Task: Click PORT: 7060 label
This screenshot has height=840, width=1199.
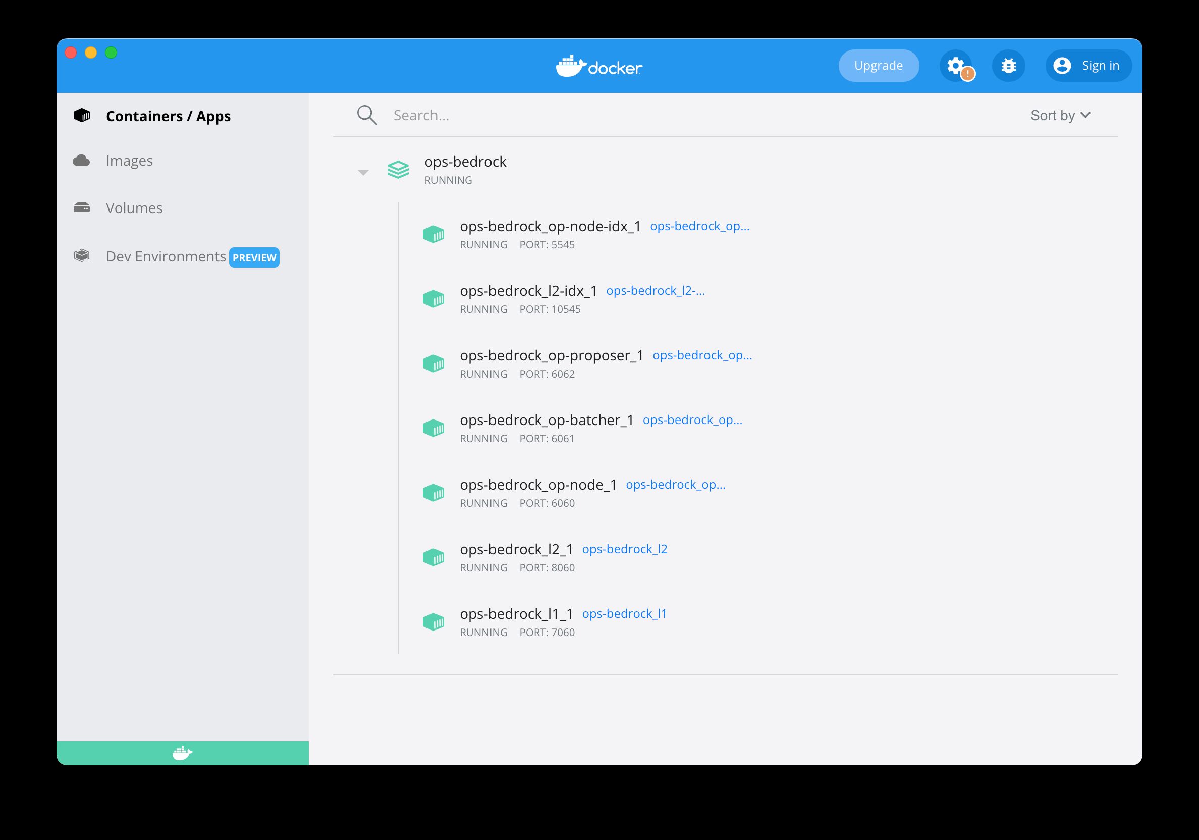Action: point(547,633)
